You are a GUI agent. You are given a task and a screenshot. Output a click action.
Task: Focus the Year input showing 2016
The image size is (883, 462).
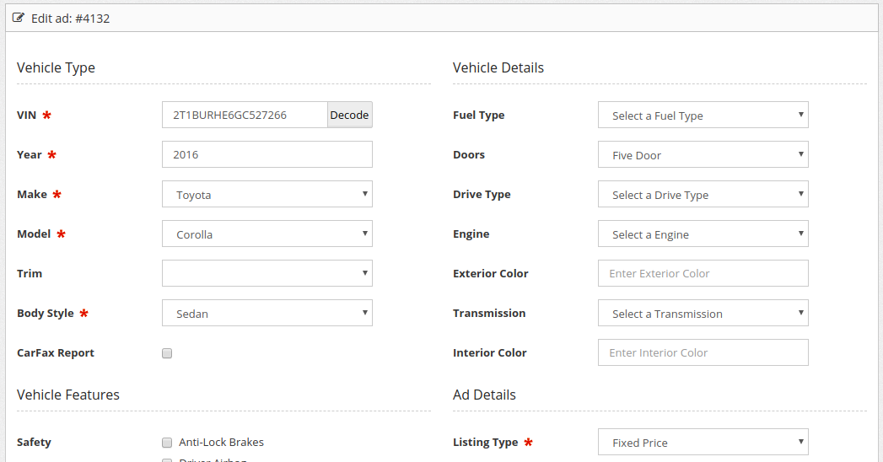click(267, 155)
